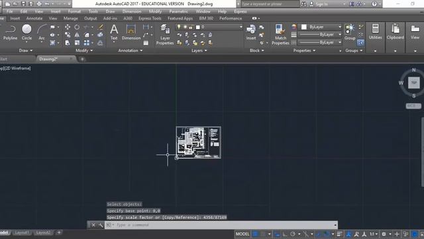Open the Layer Properties manager

point(165,35)
